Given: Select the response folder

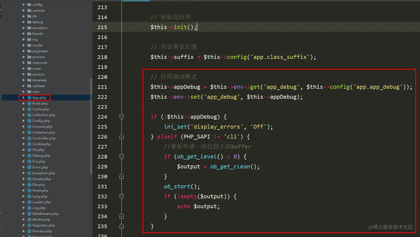Looking at the screenshot, I should 40,63.
